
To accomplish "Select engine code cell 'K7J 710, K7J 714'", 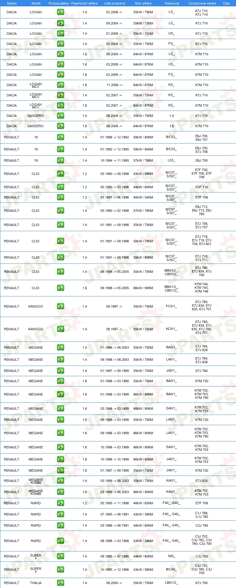I will coord(202,12).
